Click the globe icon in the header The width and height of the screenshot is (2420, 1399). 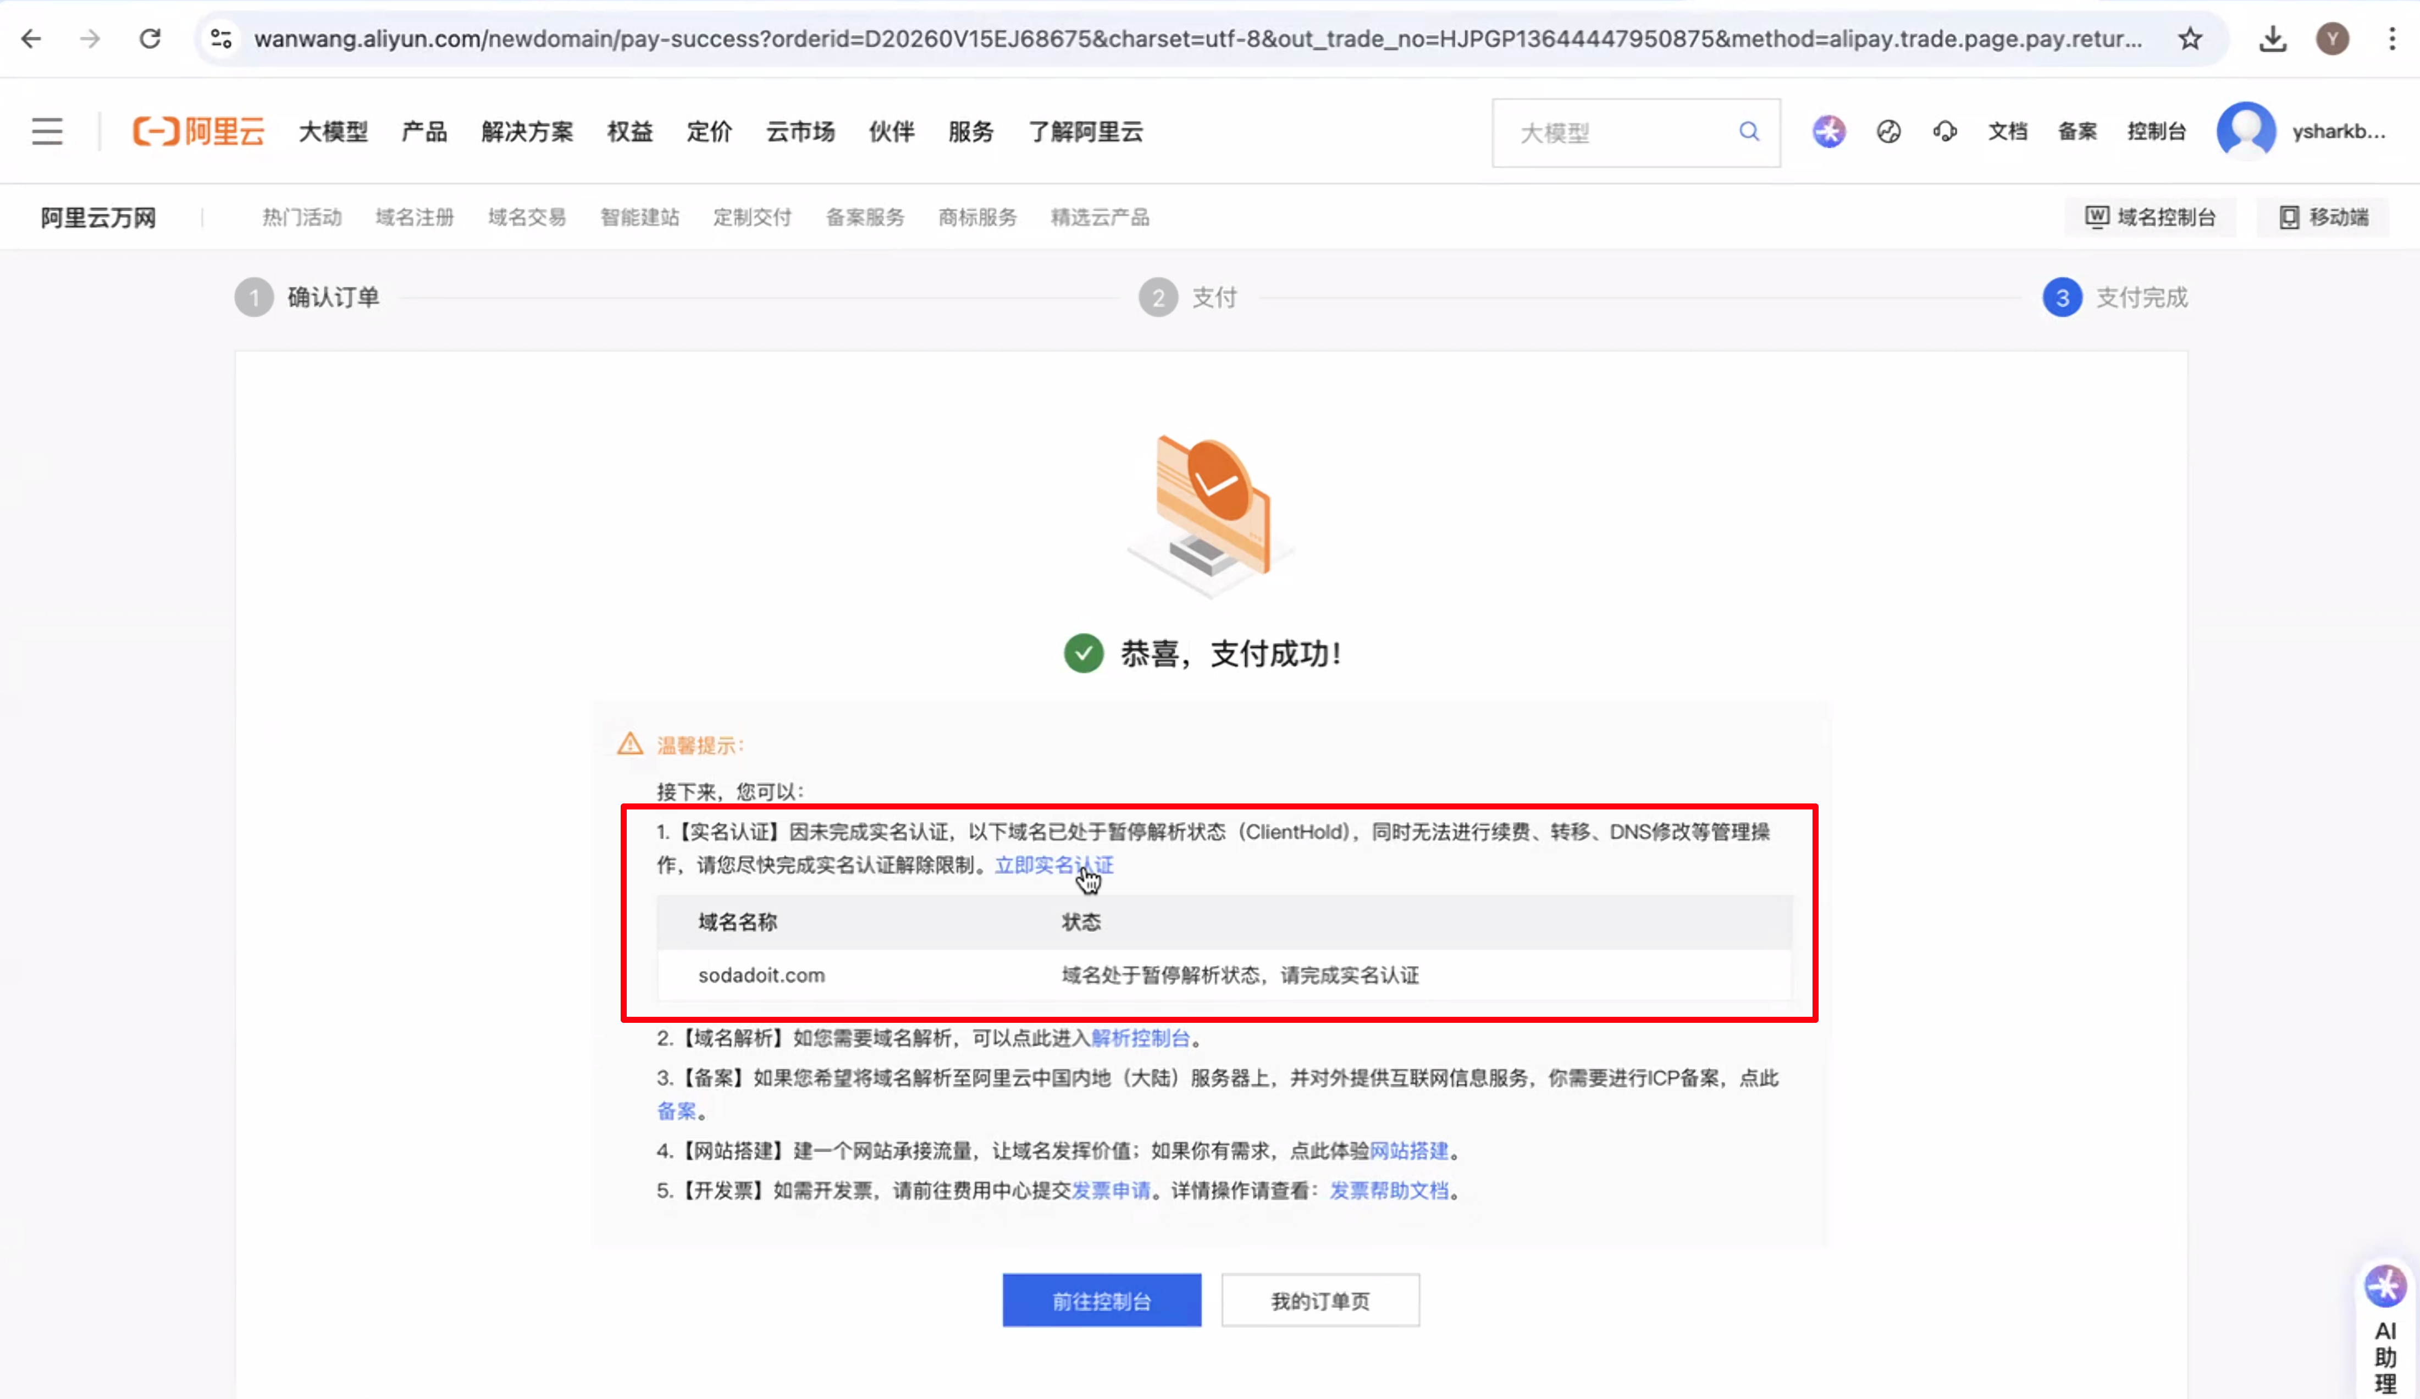click(x=1889, y=131)
